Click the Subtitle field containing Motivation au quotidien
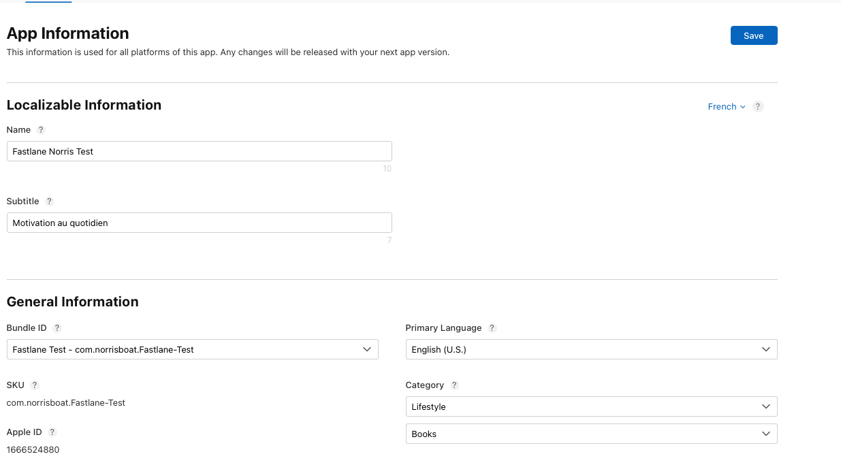This screenshot has width=841, height=465. 199,222
